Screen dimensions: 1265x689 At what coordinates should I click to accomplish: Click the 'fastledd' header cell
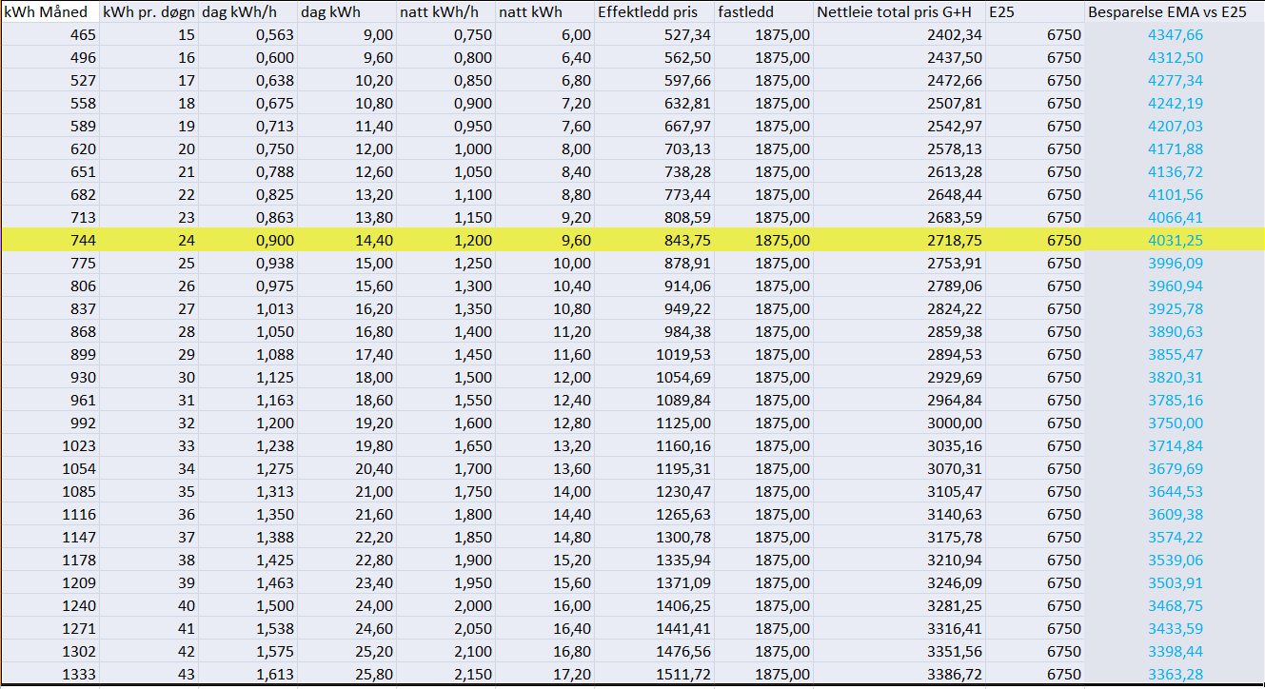pos(763,12)
